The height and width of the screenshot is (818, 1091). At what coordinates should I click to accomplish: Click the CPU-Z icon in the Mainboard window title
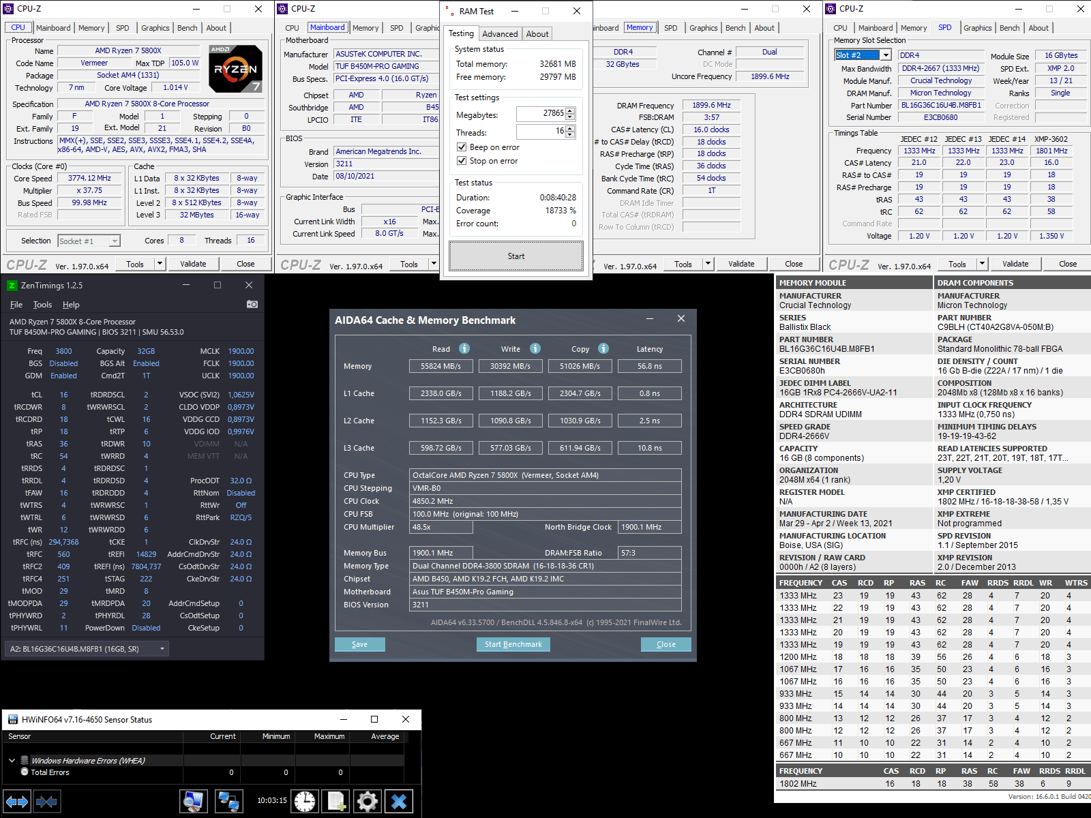point(284,9)
